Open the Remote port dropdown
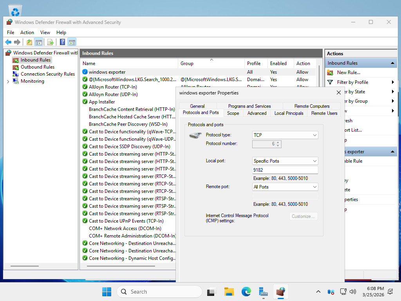 [x=285, y=187]
